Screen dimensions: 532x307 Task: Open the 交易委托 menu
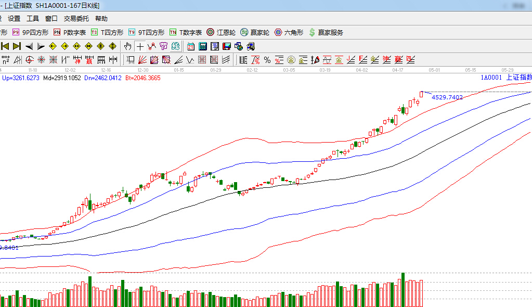76,18
